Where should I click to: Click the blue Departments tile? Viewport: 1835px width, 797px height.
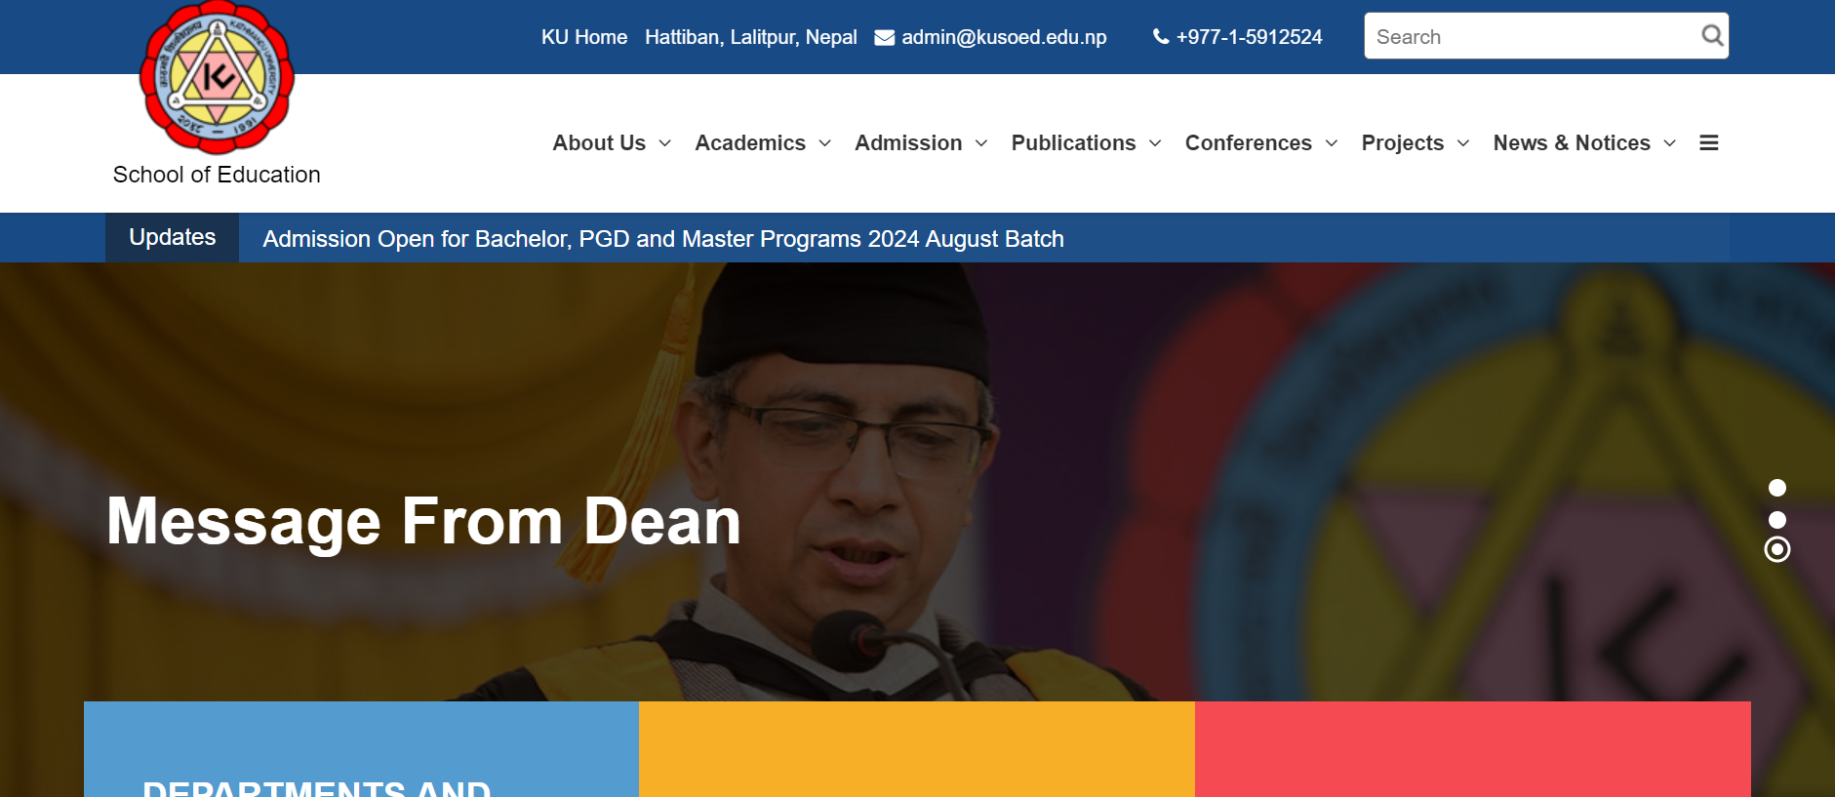(x=361, y=749)
